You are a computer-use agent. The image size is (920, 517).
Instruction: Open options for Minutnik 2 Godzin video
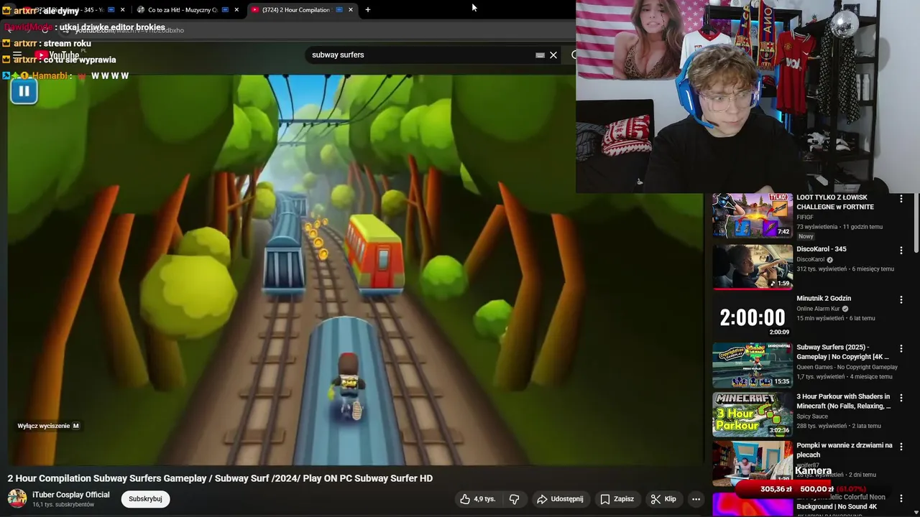click(901, 299)
